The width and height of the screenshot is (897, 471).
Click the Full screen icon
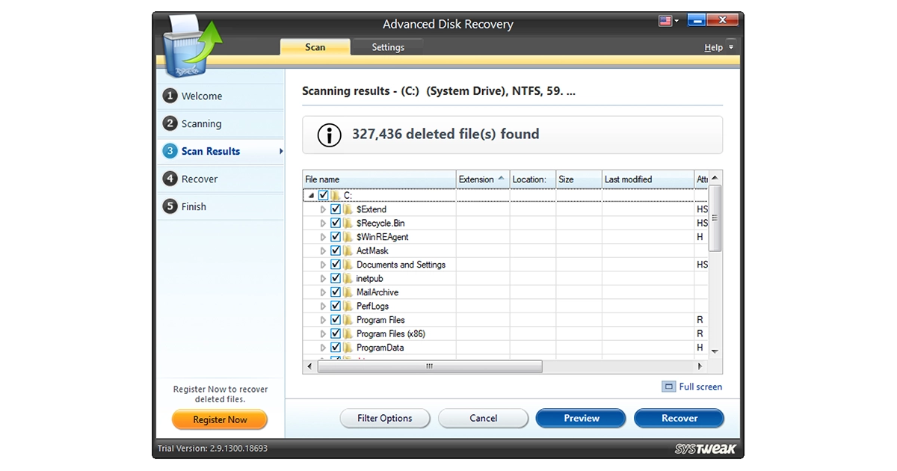(x=668, y=387)
